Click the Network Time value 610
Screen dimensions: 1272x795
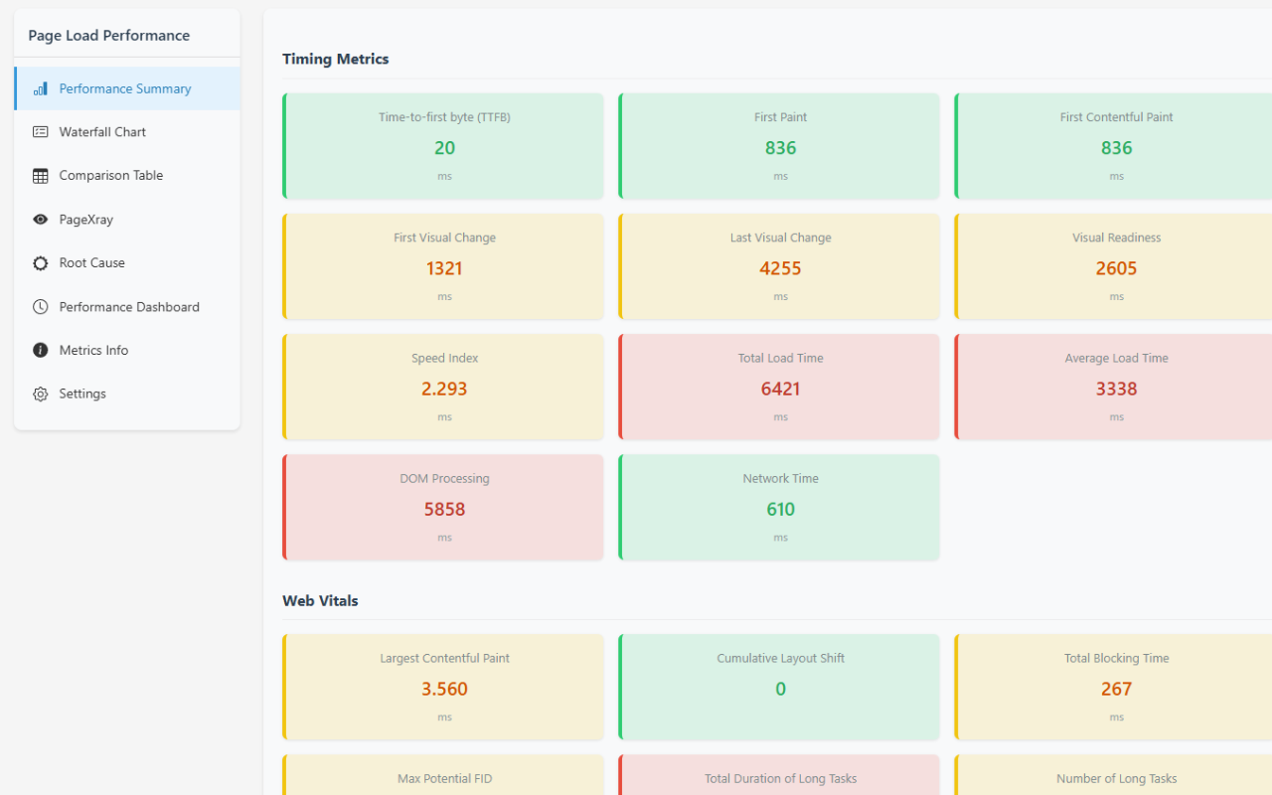tap(780, 509)
